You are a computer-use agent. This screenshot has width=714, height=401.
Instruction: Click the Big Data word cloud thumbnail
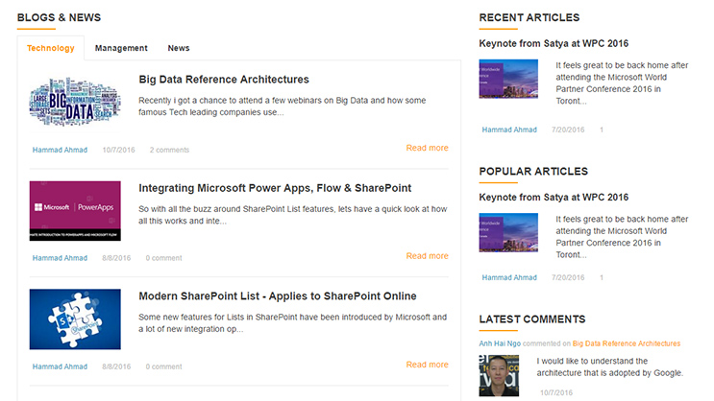pyautogui.click(x=75, y=103)
